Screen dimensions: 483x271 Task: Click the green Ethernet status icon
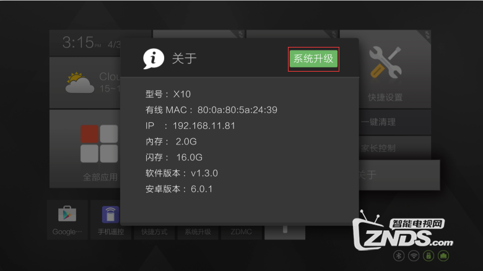443,256
